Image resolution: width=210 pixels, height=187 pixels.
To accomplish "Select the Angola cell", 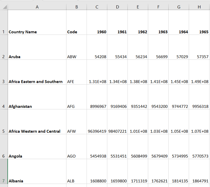I will pyautogui.click(x=37, y=147).
